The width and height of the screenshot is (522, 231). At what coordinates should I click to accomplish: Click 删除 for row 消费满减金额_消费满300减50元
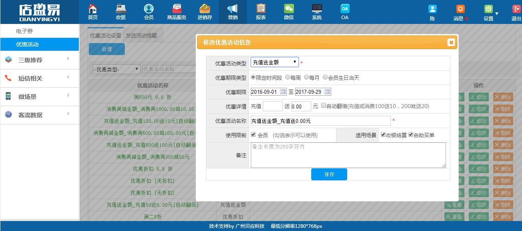point(503,157)
